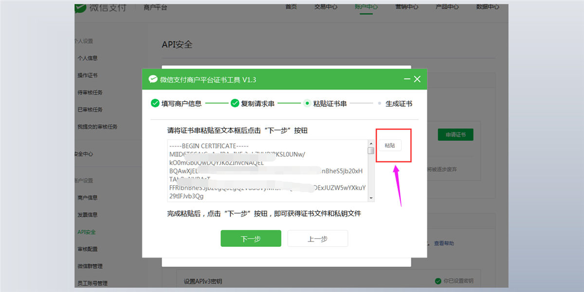Click the 申请证书 button behind the dialog
This screenshot has width=584, height=292.
pos(456,135)
